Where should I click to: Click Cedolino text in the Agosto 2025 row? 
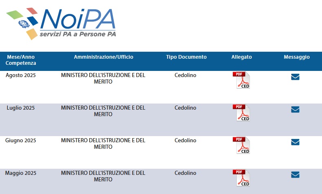click(185, 75)
